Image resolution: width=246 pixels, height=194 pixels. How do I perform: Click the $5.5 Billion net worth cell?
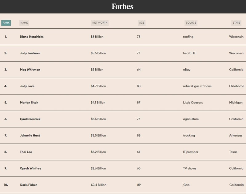point(98,53)
